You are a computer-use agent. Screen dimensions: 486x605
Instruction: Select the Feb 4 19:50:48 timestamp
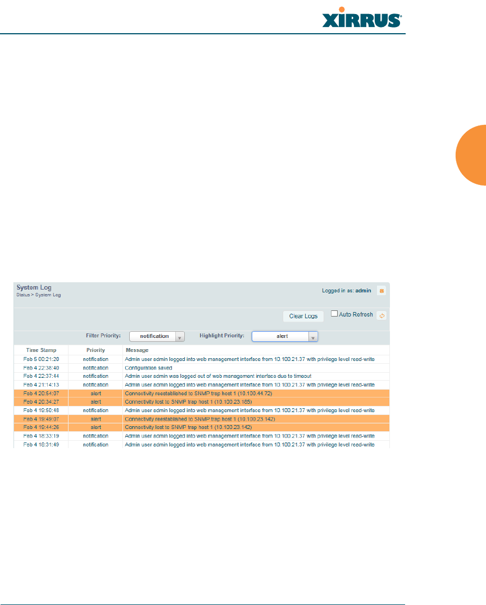coord(41,410)
